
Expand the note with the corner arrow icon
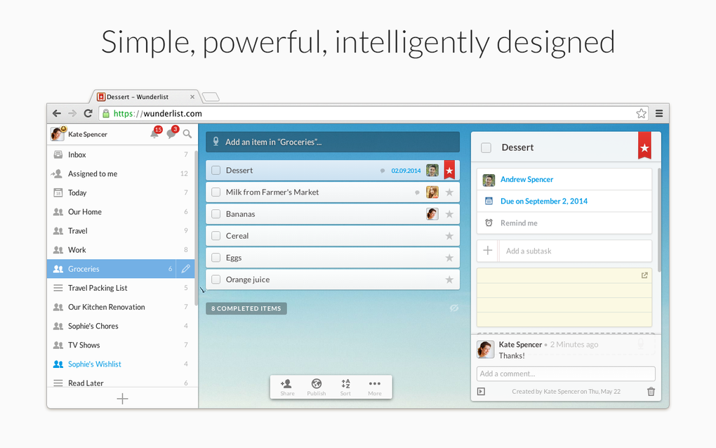[x=644, y=275]
